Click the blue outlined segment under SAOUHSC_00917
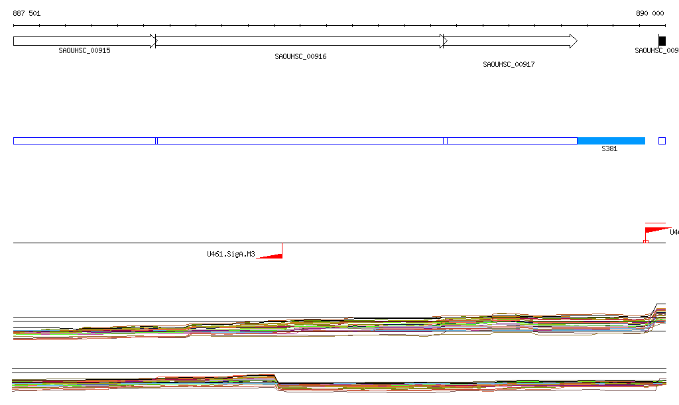The image size is (679, 405). coord(512,141)
